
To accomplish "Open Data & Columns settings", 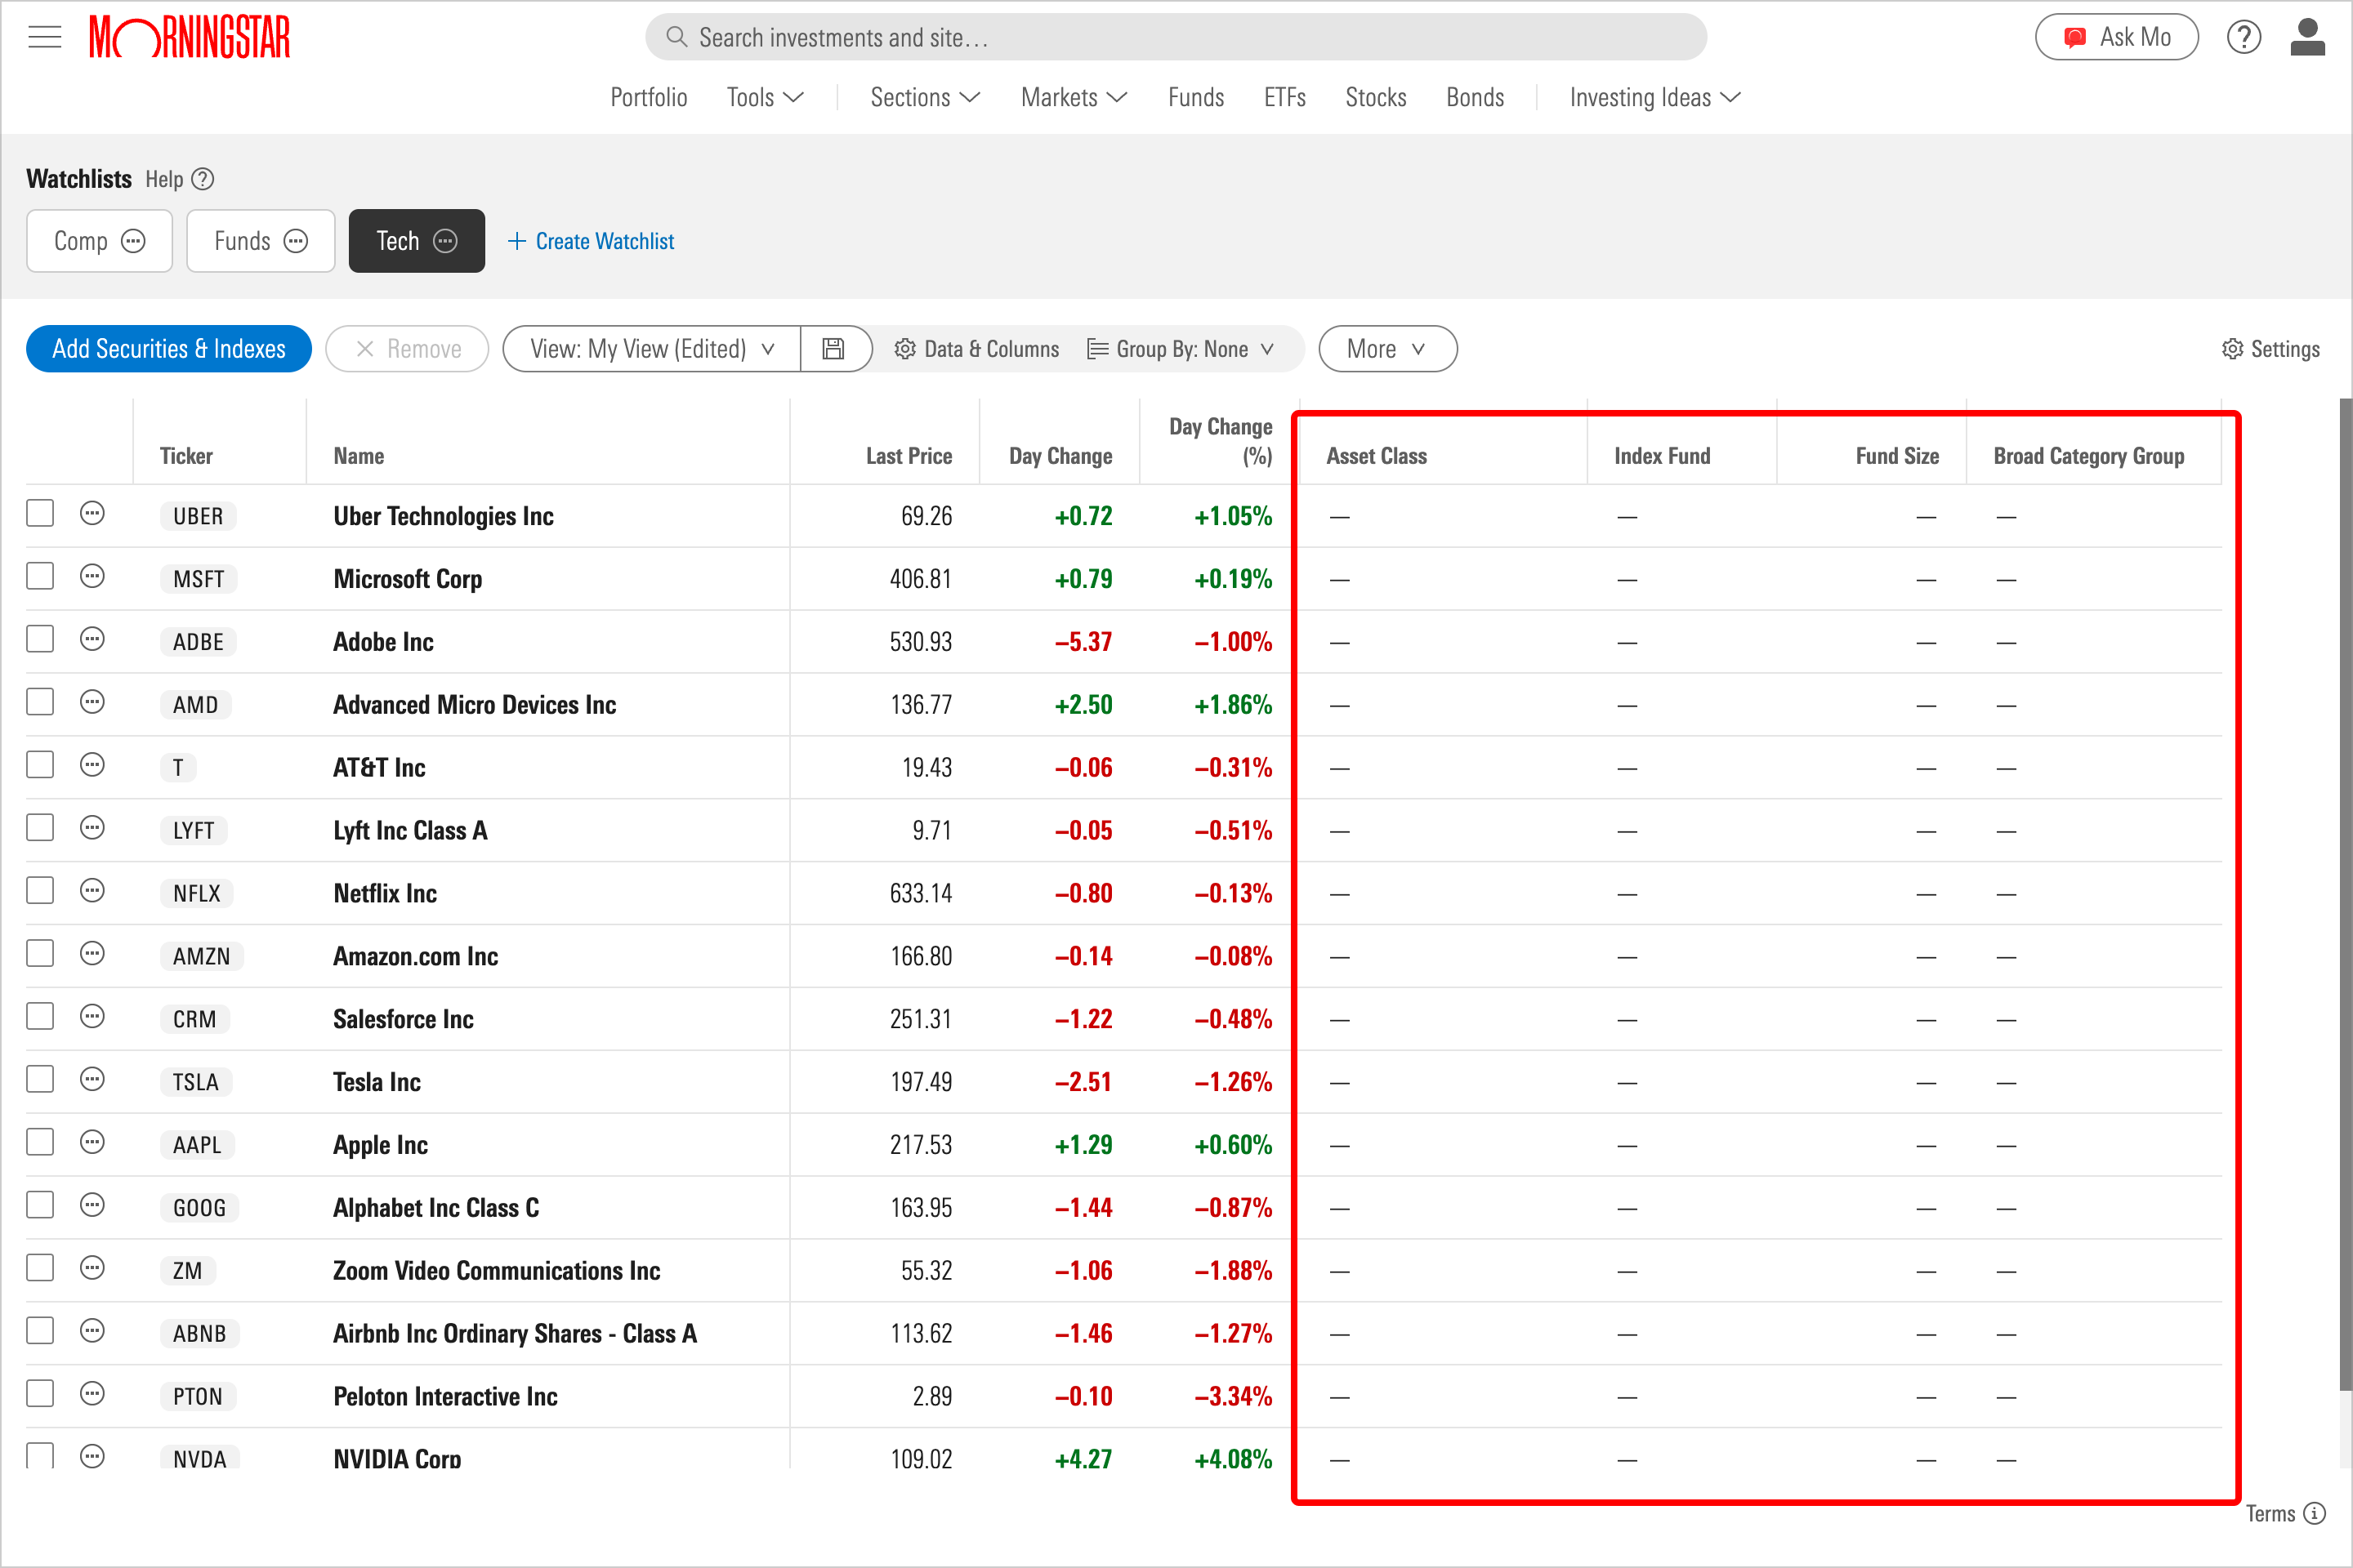I will tap(976, 349).
